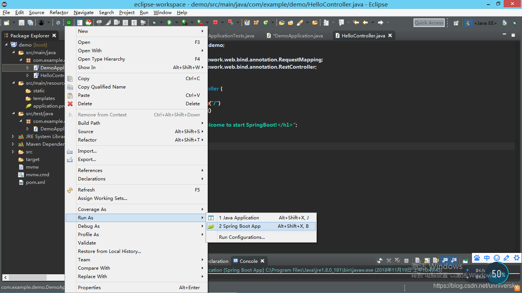Click the Save All toolbar icon

click(x=30, y=23)
